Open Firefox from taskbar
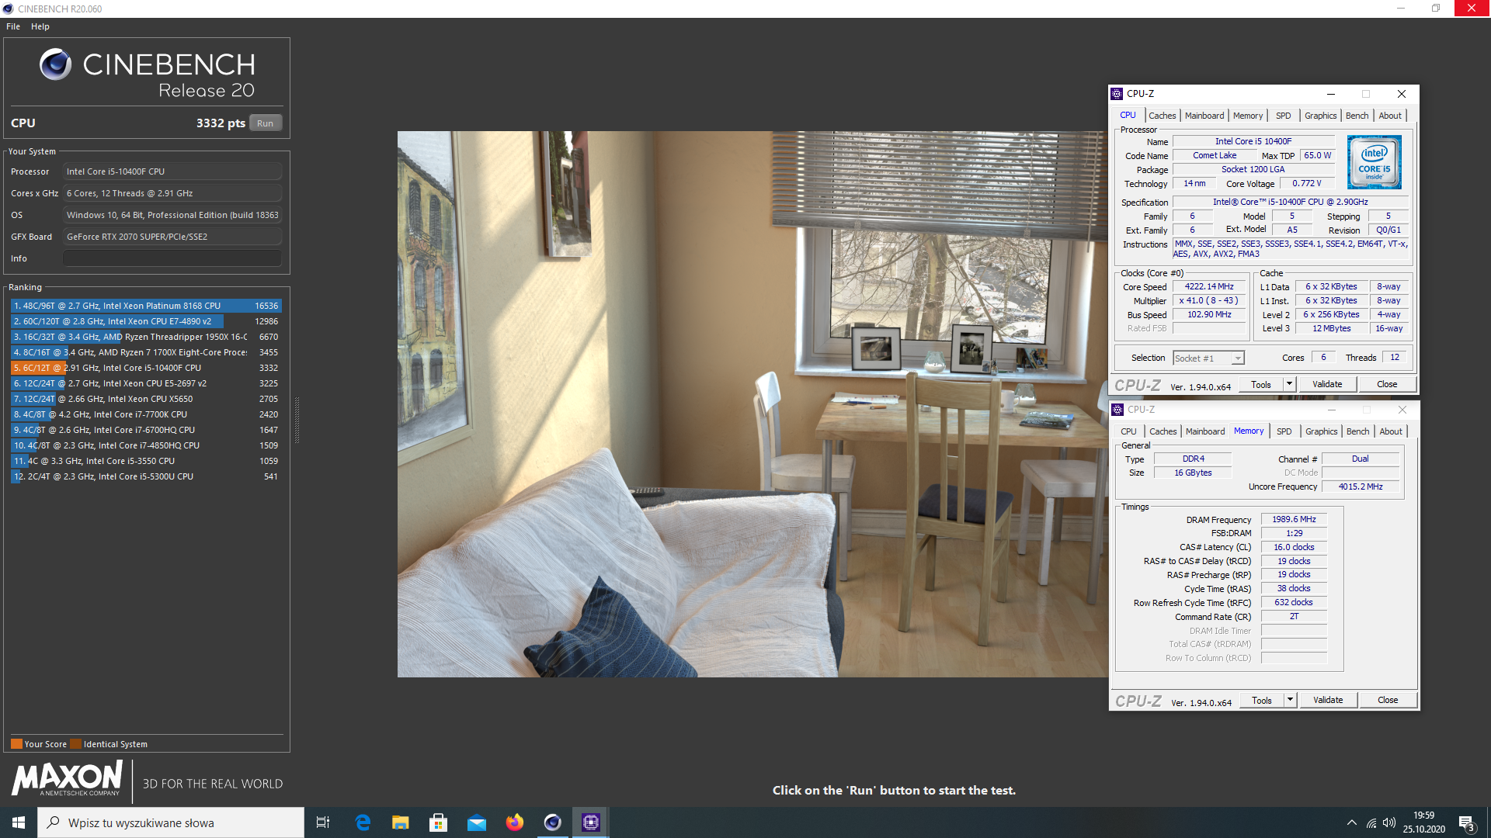This screenshot has width=1491, height=838. tap(515, 822)
